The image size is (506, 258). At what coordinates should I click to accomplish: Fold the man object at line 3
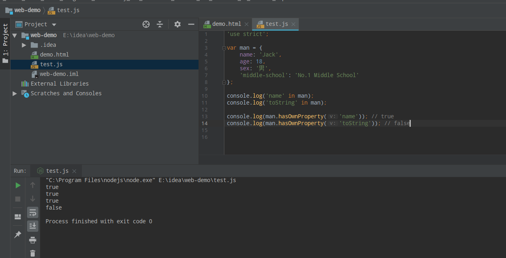(224, 48)
